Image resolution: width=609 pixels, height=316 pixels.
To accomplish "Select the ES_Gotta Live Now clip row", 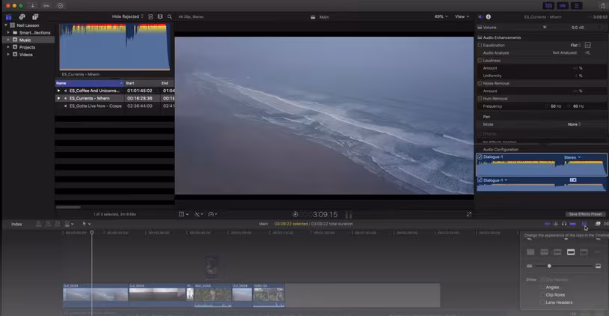I will pyautogui.click(x=114, y=106).
